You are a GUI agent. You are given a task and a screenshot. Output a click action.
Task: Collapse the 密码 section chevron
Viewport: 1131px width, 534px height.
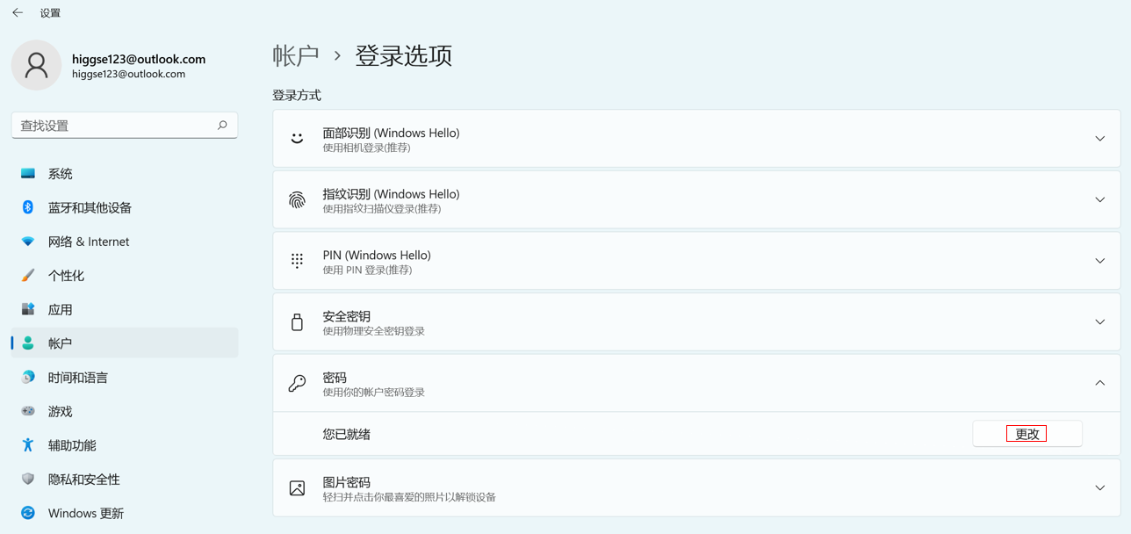coord(1099,383)
